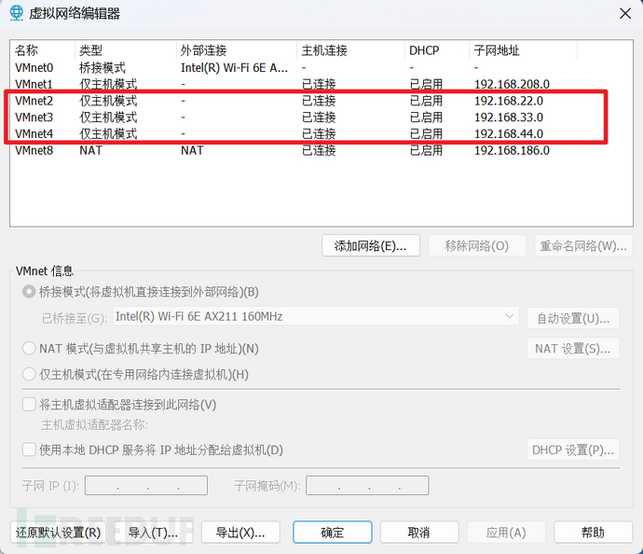Click the 自动设置(U)... button

point(573,318)
